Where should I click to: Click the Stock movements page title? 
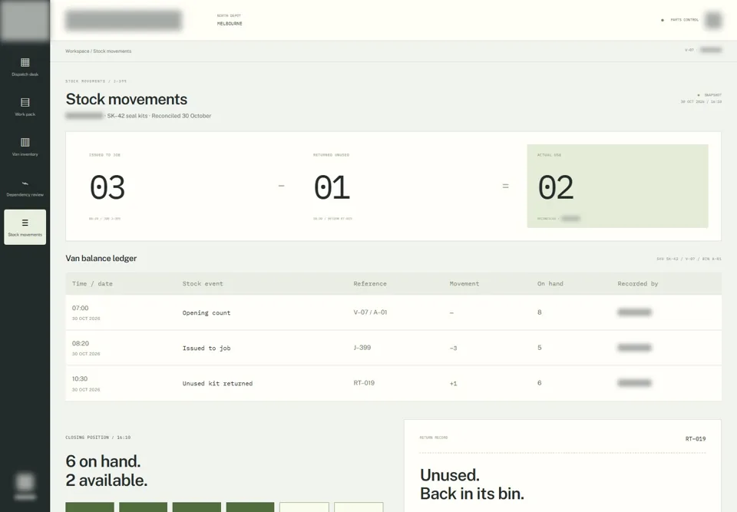click(x=127, y=99)
